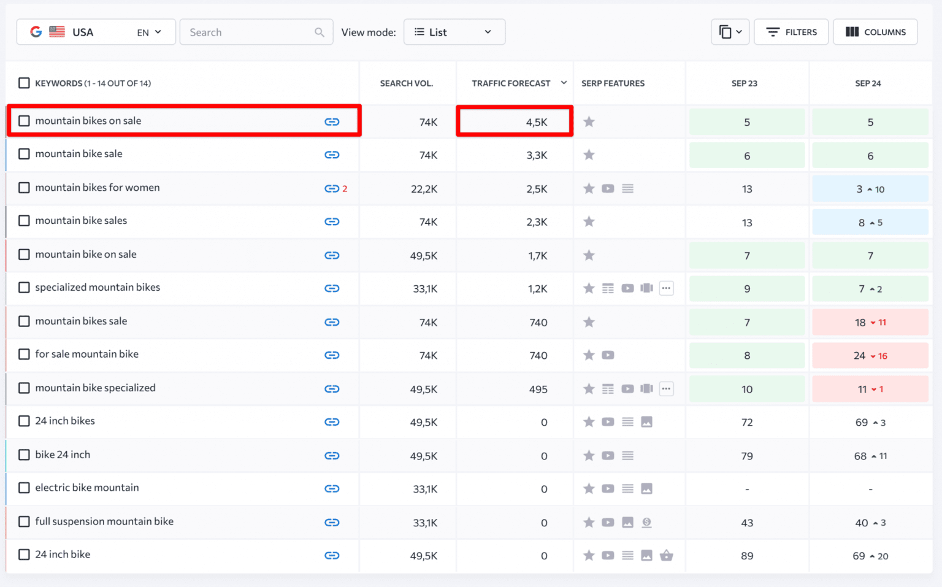Screen dimensions: 942x587
Task: Open the FILTERS panel
Action: (x=791, y=31)
